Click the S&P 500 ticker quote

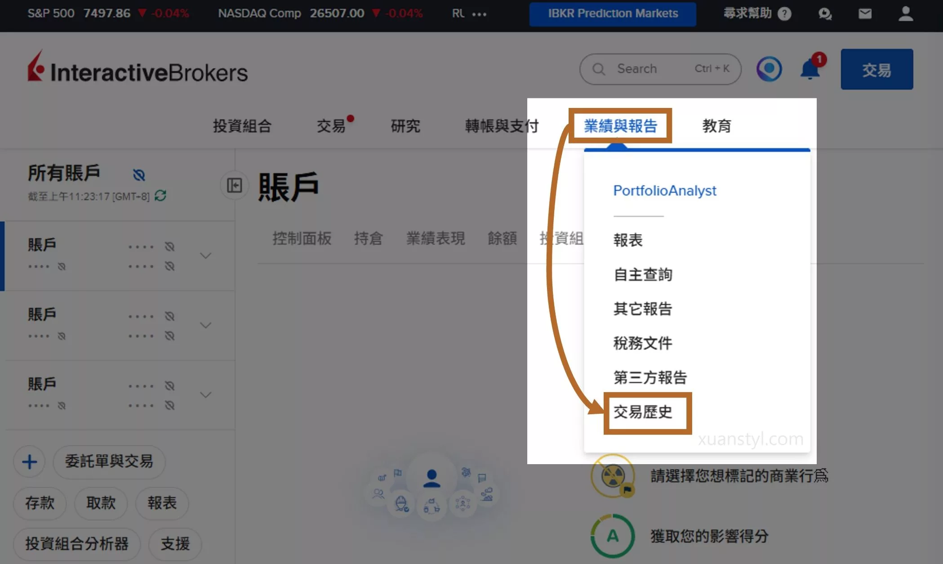(108, 13)
